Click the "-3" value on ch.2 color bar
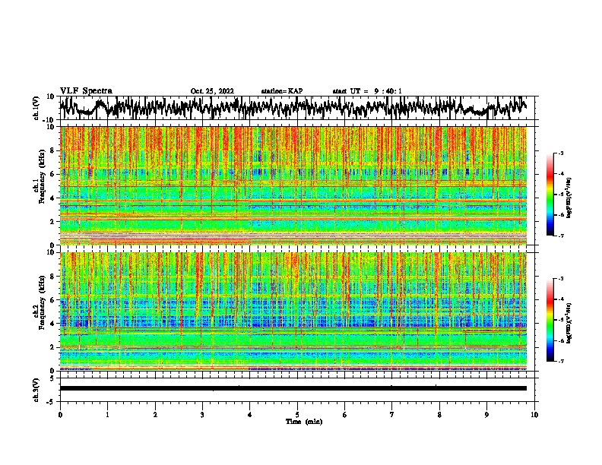Screen dimensions: 602x465 [x=561, y=279]
